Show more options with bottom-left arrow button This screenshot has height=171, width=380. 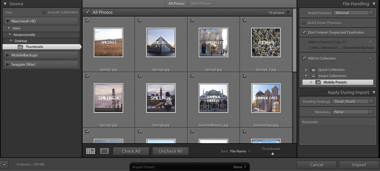pyautogui.click(x=4, y=164)
